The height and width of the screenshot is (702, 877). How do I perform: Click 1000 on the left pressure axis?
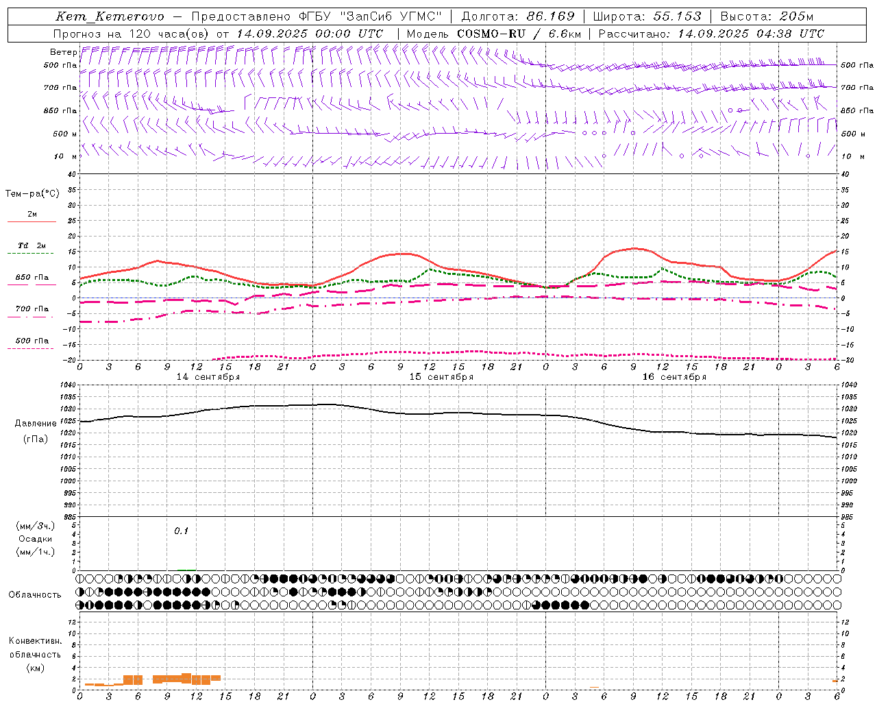coord(67,481)
